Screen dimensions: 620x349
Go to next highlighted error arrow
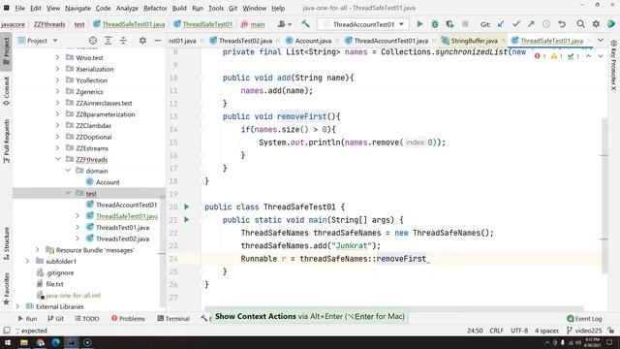[601, 56]
